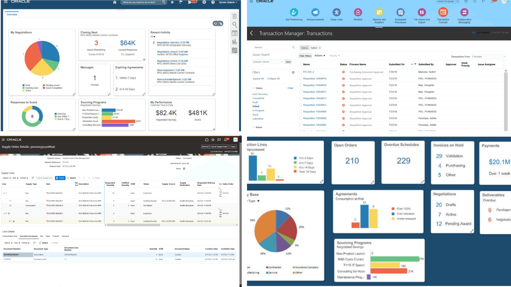Open the Worklist icon
The height and width of the screenshot is (287, 511).
pyautogui.click(x=358, y=12)
